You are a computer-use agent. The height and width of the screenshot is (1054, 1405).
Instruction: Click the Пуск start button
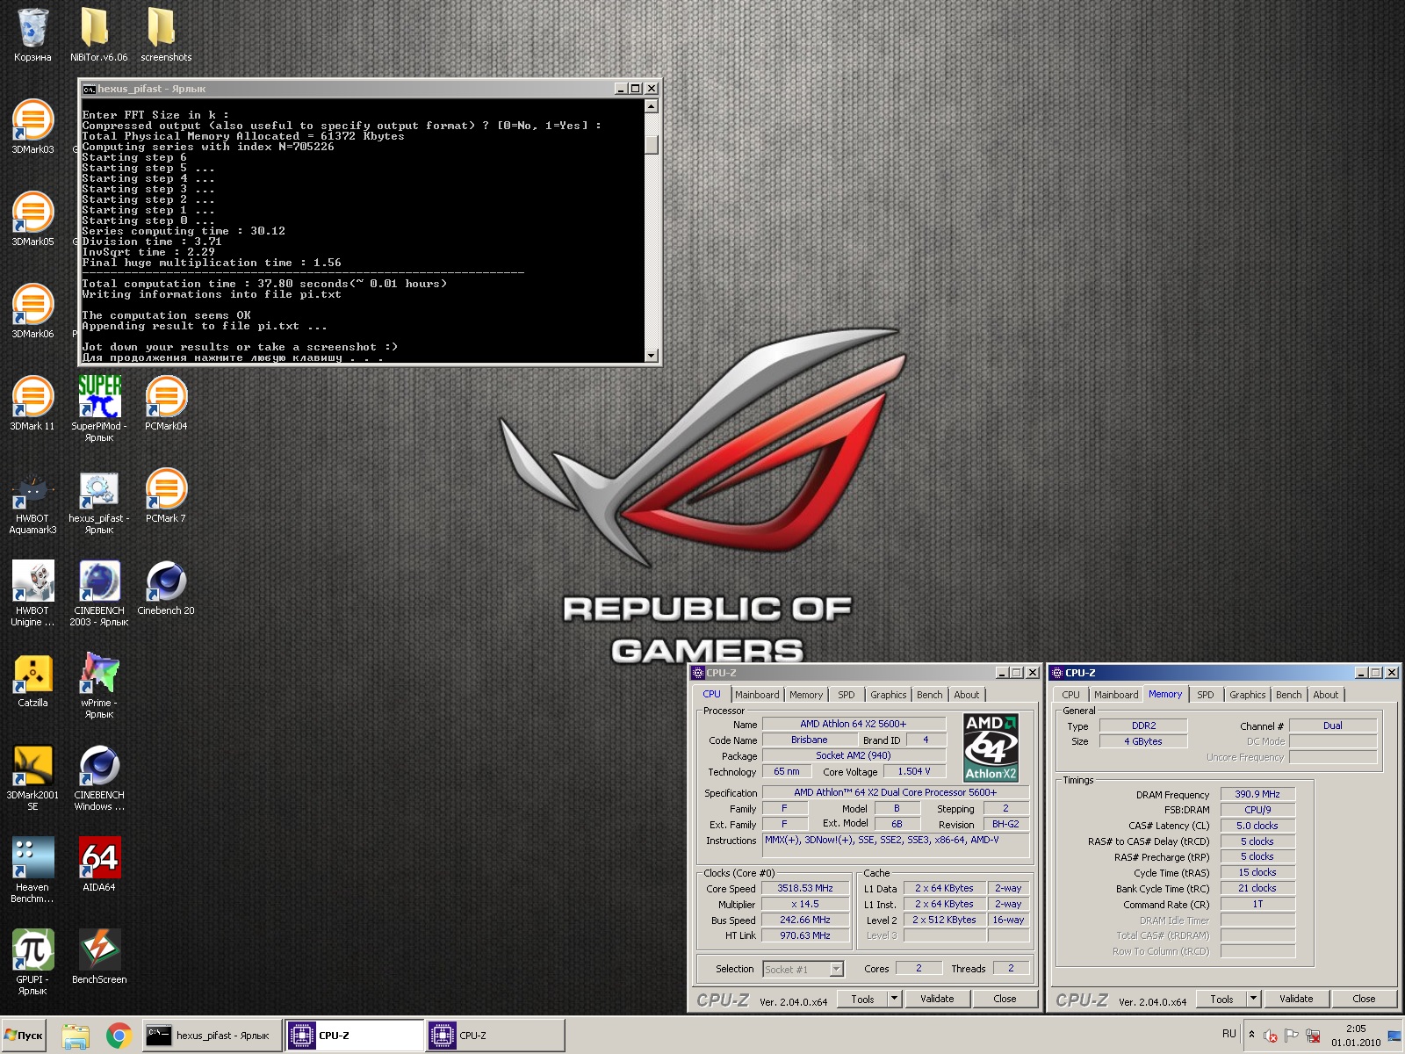click(25, 1036)
